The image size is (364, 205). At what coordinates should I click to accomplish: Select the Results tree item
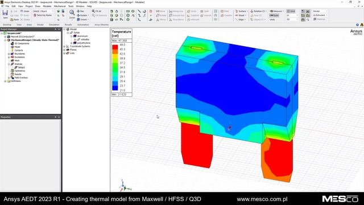pos(18,74)
